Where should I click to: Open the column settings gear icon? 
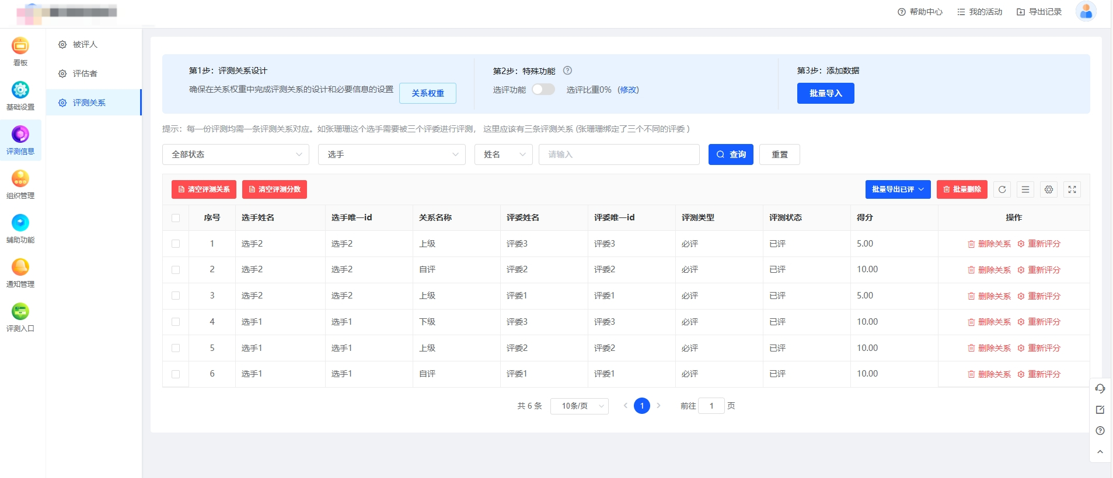tap(1049, 189)
